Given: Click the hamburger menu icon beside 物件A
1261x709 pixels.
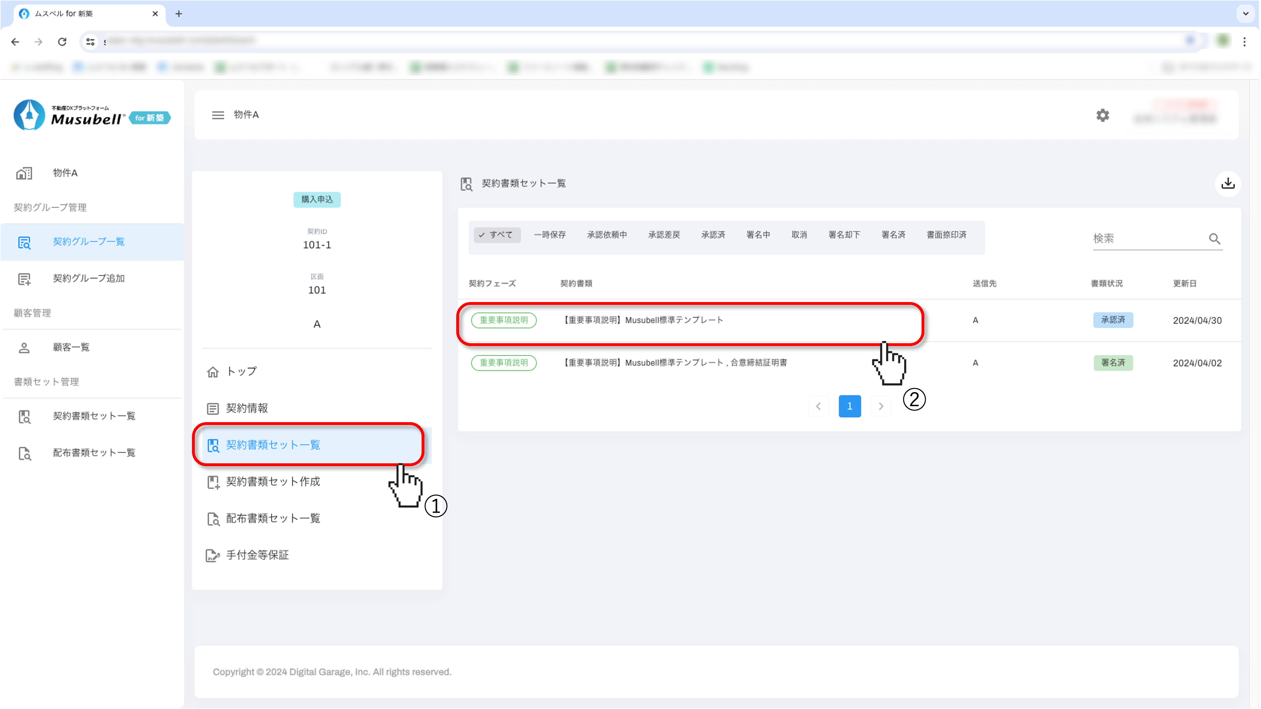Looking at the screenshot, I should pos(218,115).
